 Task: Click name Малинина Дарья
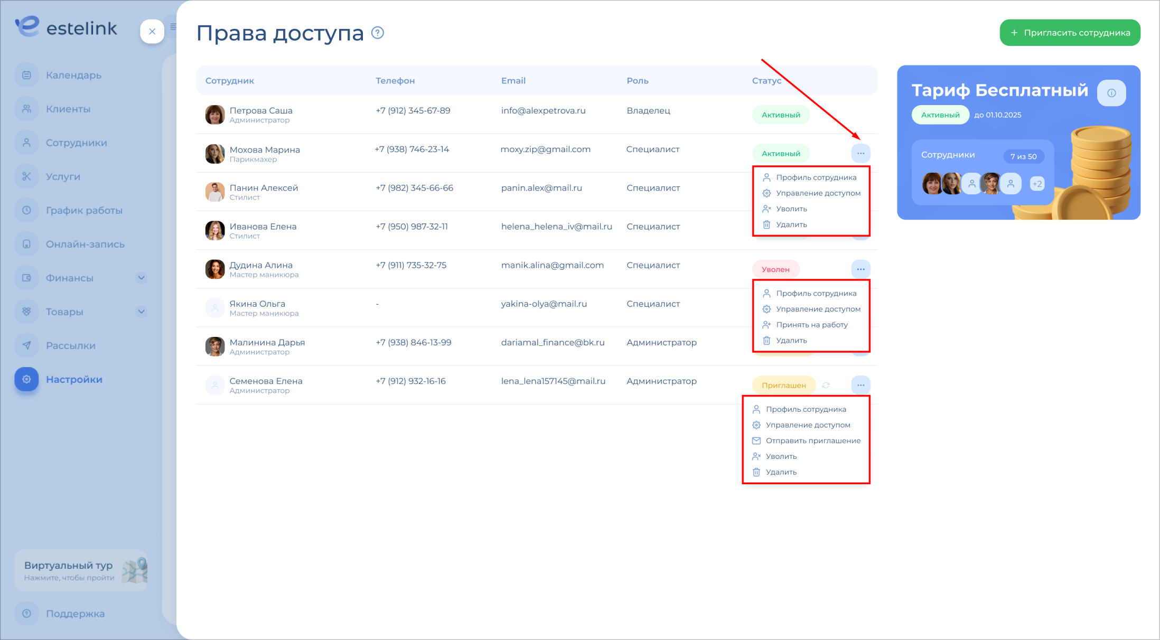267,342
